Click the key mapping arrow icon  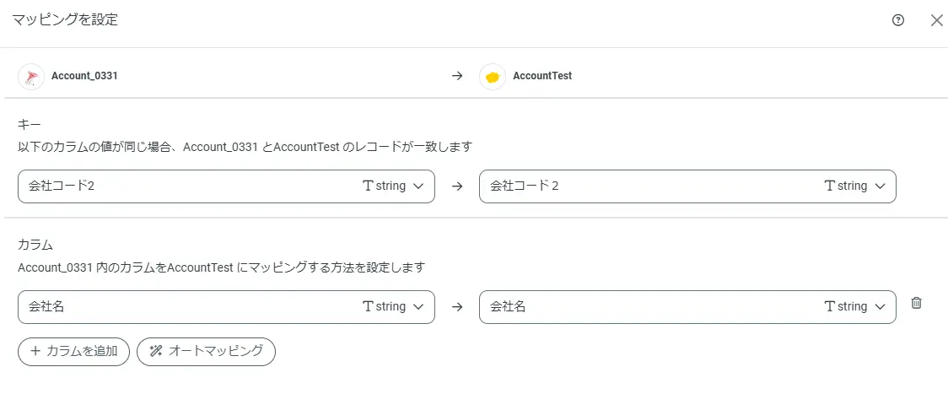(x=457, y=186)
